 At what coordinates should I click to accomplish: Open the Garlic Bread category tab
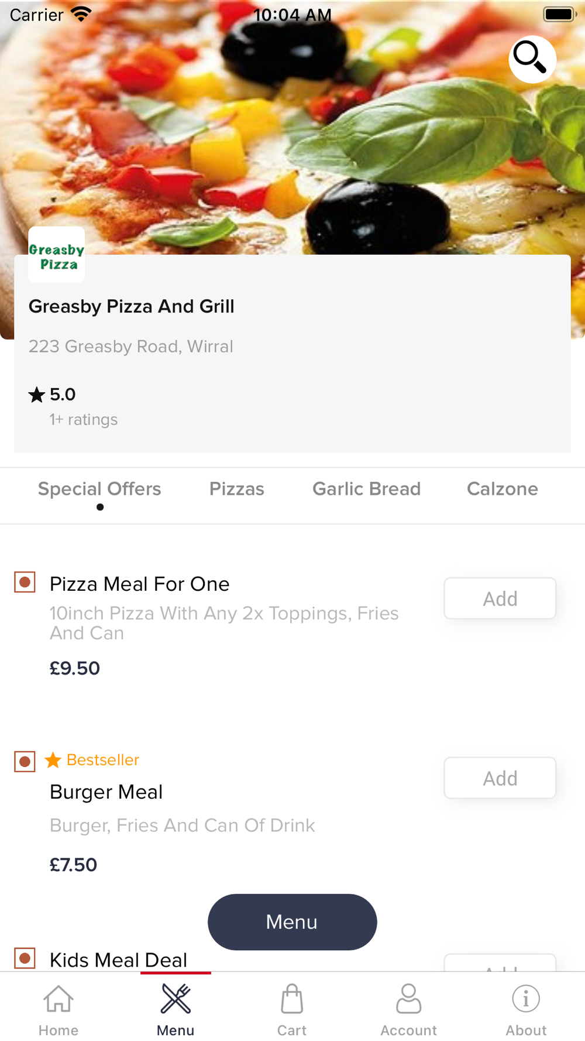(x=366, y=489)
